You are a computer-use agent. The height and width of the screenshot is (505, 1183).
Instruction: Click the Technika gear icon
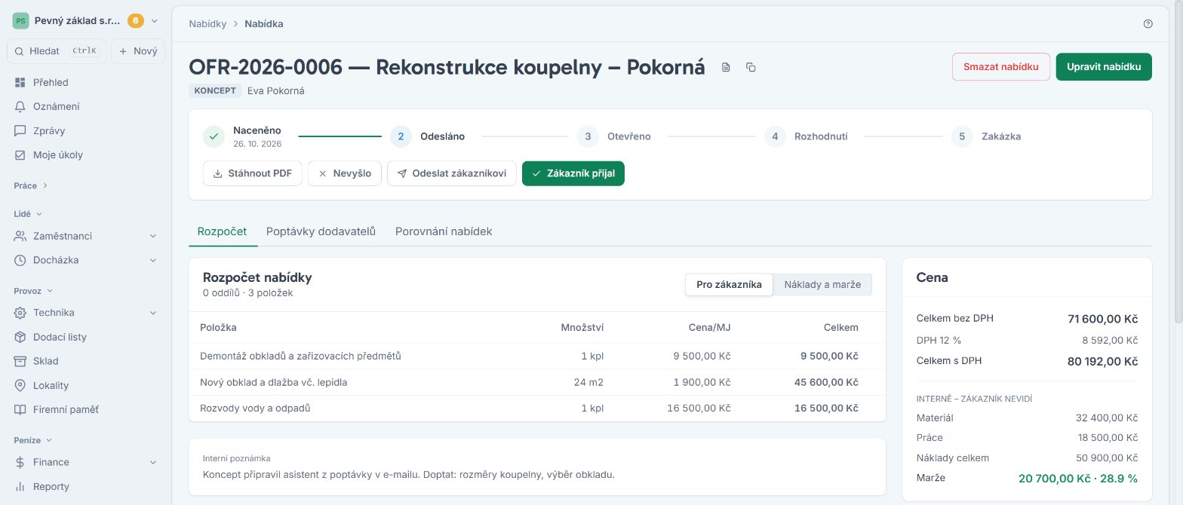[x=20, y=313]
